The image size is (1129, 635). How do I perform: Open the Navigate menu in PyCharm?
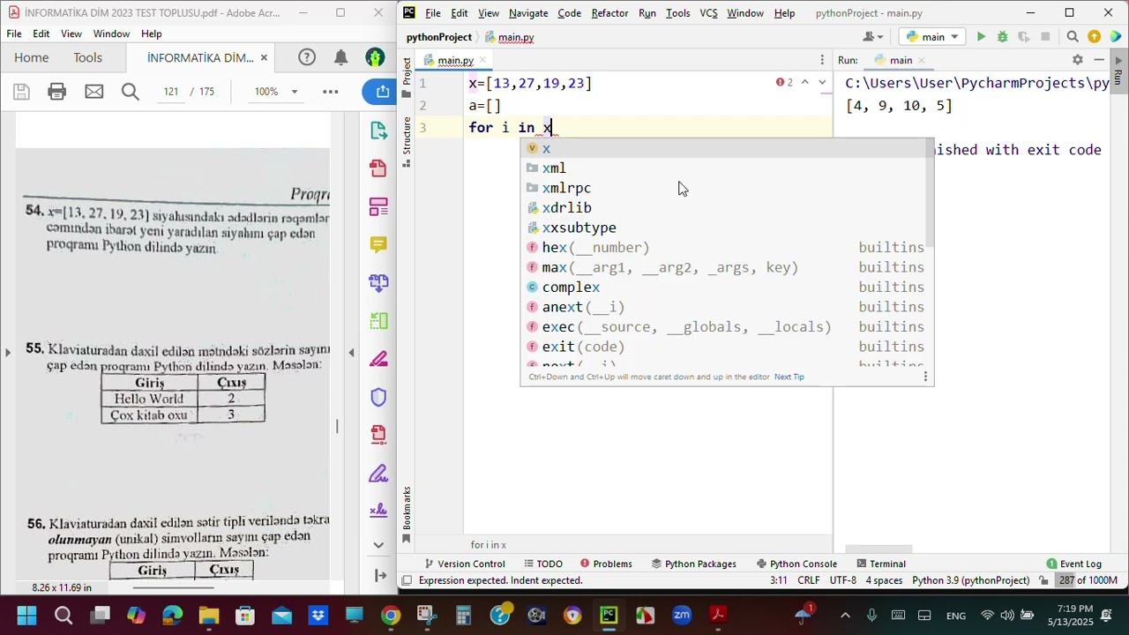point(528,13)
